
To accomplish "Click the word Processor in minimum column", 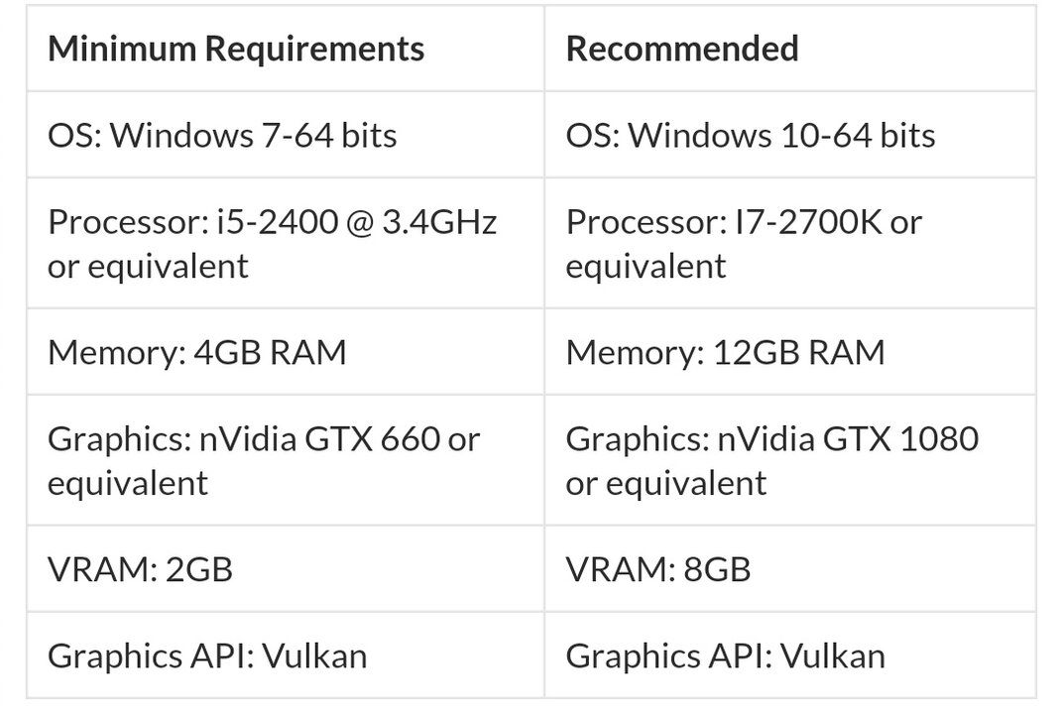I will (x=124, y=222).
